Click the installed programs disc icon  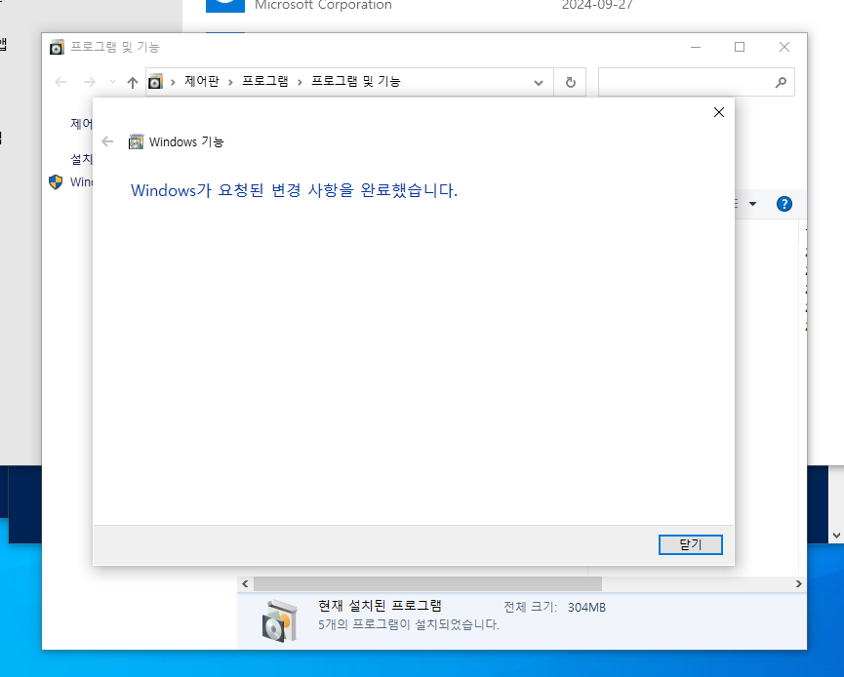point(279,620)
